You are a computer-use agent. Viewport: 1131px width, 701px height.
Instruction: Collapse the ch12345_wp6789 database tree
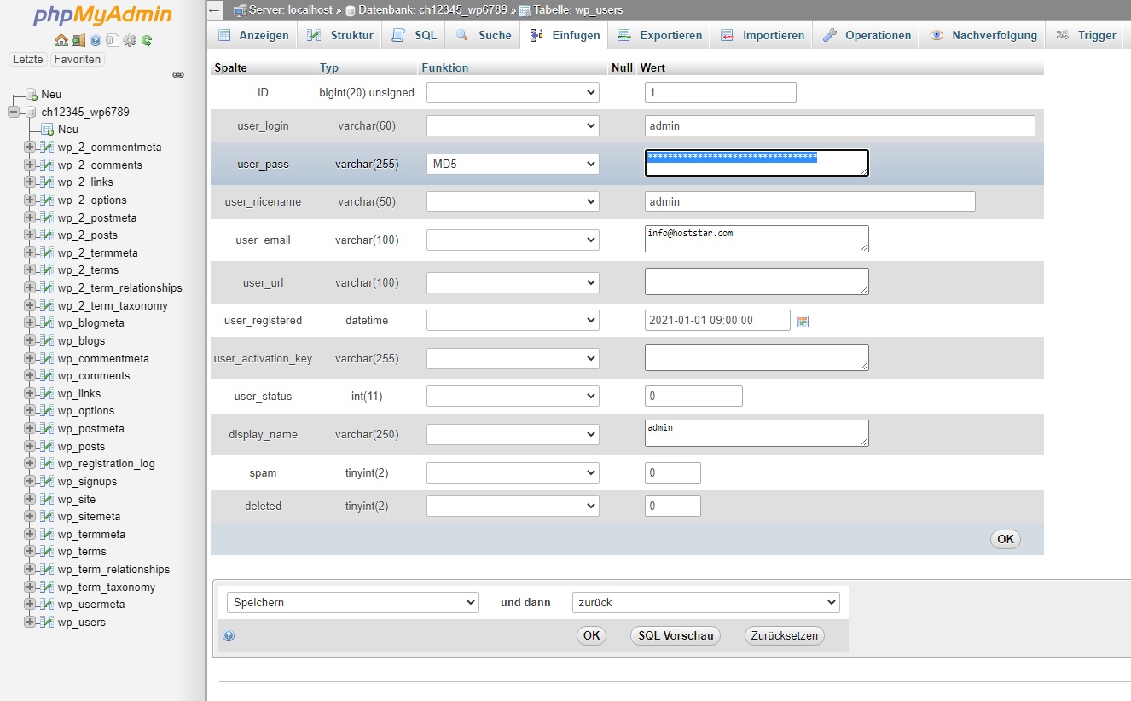click(x=14, y=112)
